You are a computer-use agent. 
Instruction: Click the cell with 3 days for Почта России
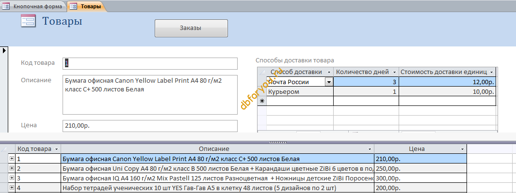click(x=366, y=82)
